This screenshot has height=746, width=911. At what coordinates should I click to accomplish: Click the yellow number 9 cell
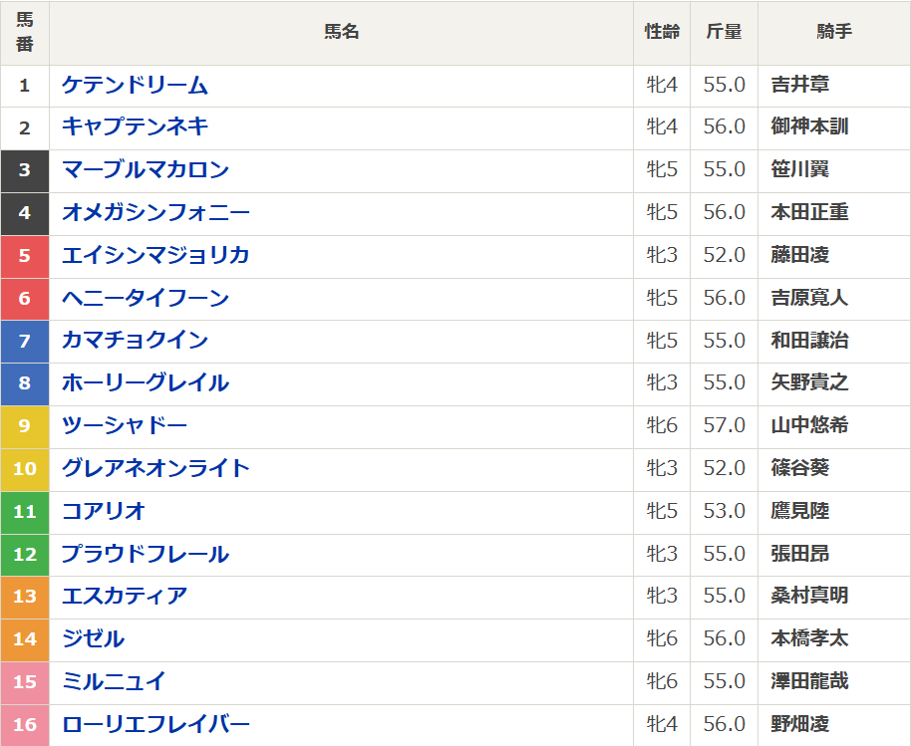[25, 425]
